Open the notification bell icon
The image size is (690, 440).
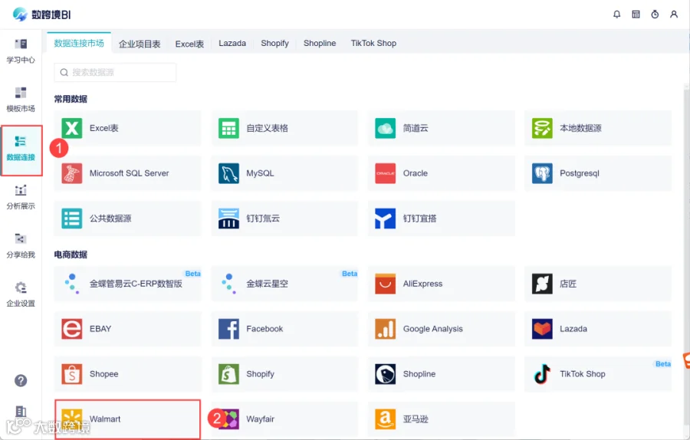pos(616,15)
